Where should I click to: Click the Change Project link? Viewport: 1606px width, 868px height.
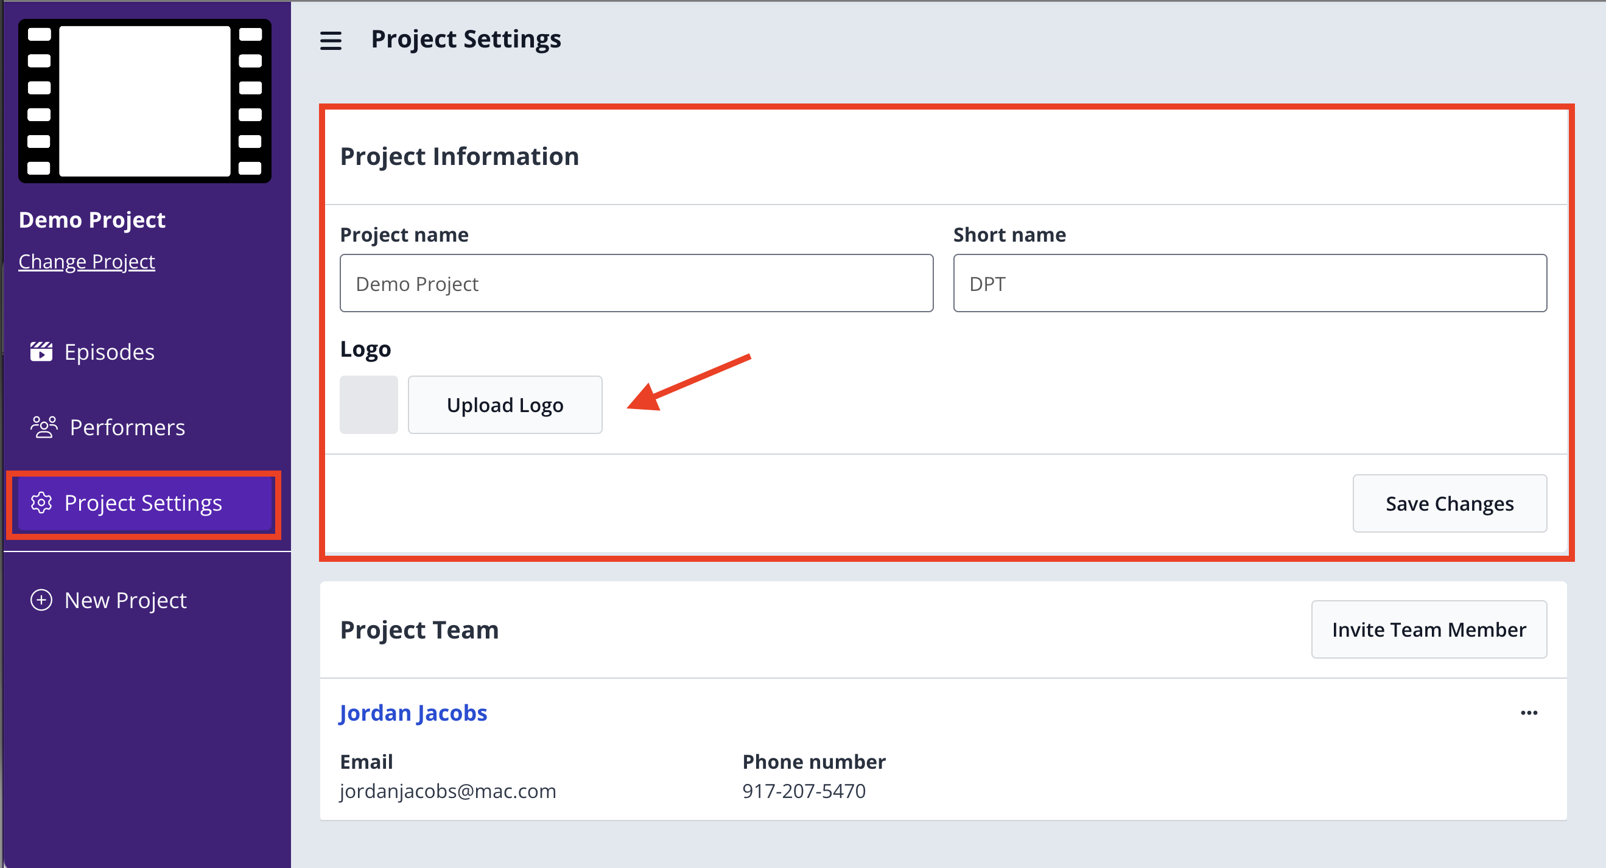point(86,261)
